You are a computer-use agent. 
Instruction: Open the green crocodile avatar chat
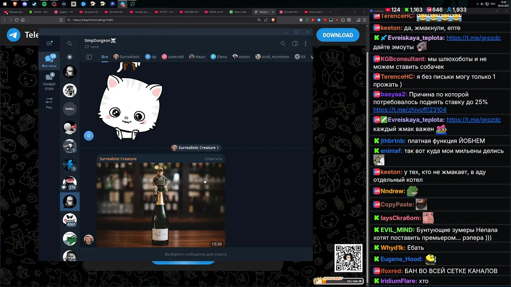point(69,238)
